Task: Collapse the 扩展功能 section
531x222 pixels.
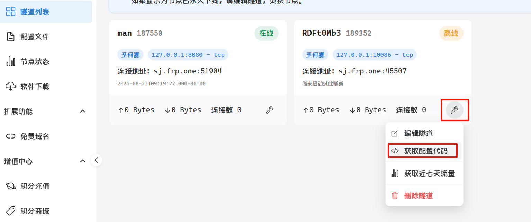Action: (83, 112)
